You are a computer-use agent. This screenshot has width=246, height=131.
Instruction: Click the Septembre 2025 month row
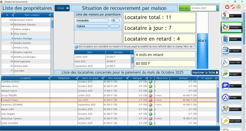102,66
